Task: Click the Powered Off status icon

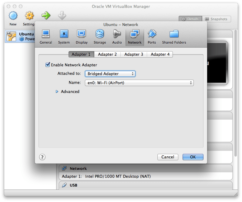Action: pyautogui.click(x=22, y=39)
